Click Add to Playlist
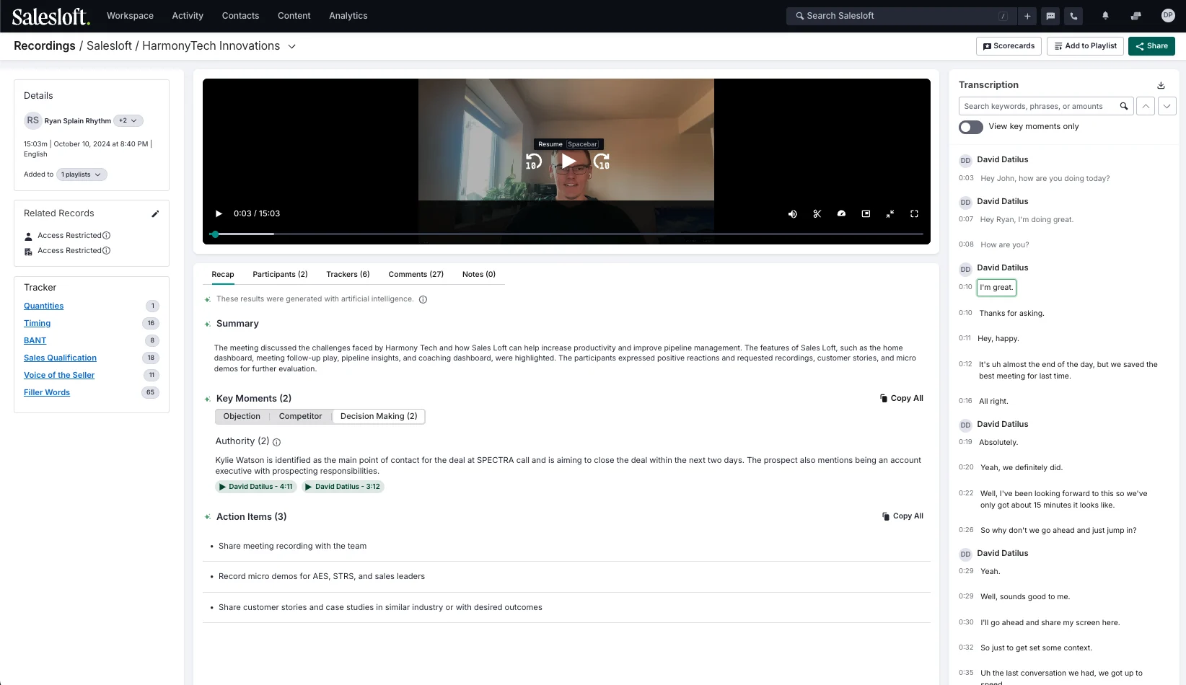Viewport: 1186px width, 685px height. point(1085,46)
